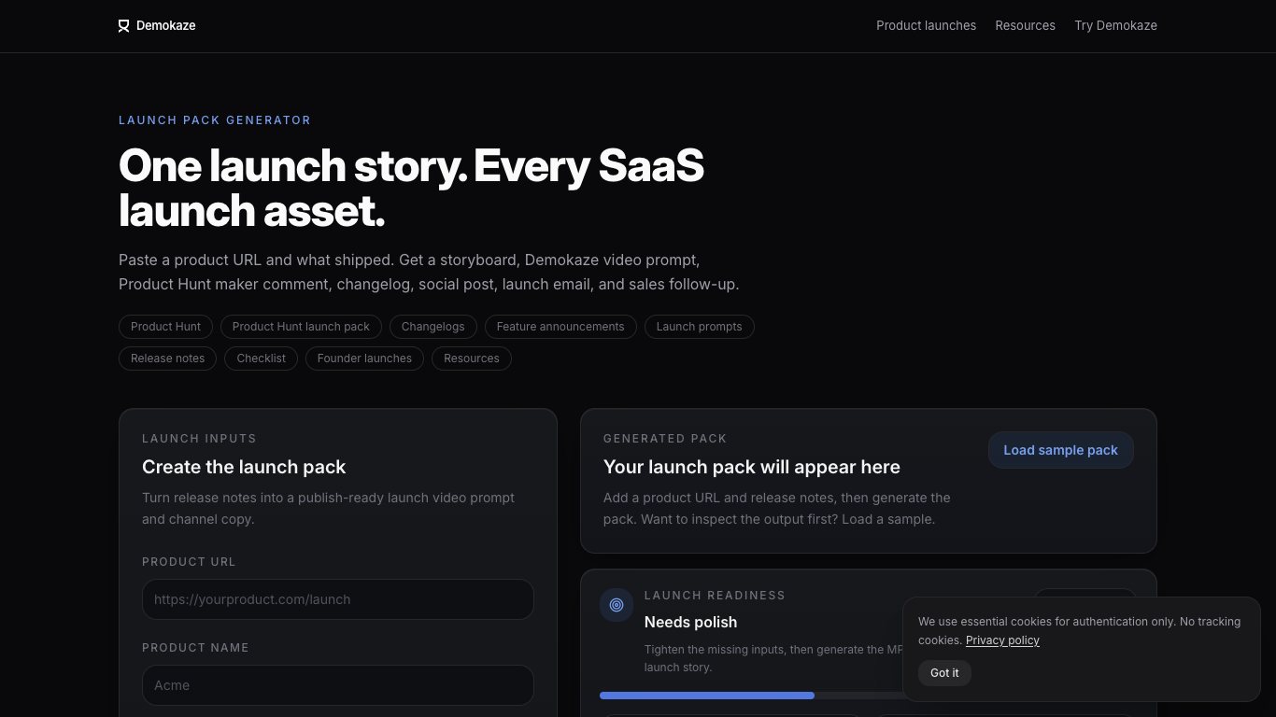Focus the Product name input field

[338, 685]
